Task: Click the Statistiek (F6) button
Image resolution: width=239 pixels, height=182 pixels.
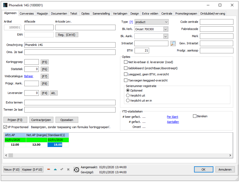Action: coord(45,69)
